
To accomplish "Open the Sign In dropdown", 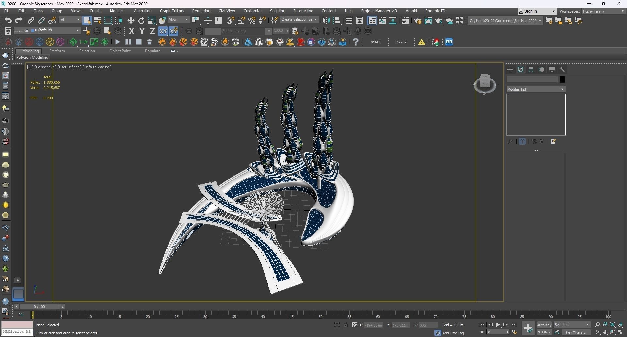I will [x=537, y=11].
